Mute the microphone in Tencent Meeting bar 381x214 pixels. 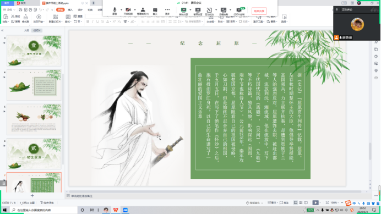tap(115, 11)
